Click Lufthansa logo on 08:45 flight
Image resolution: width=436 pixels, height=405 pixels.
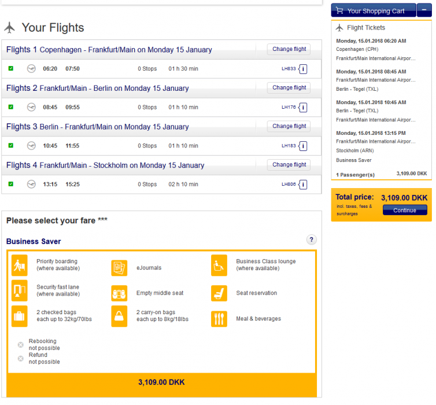tap(31, 107)
